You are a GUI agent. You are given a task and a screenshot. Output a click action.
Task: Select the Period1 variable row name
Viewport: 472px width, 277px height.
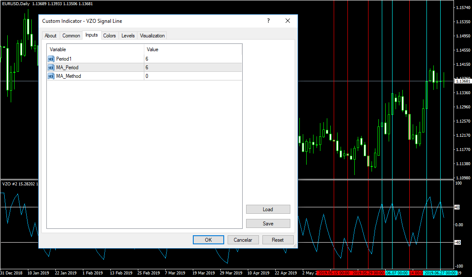(64, 59)
